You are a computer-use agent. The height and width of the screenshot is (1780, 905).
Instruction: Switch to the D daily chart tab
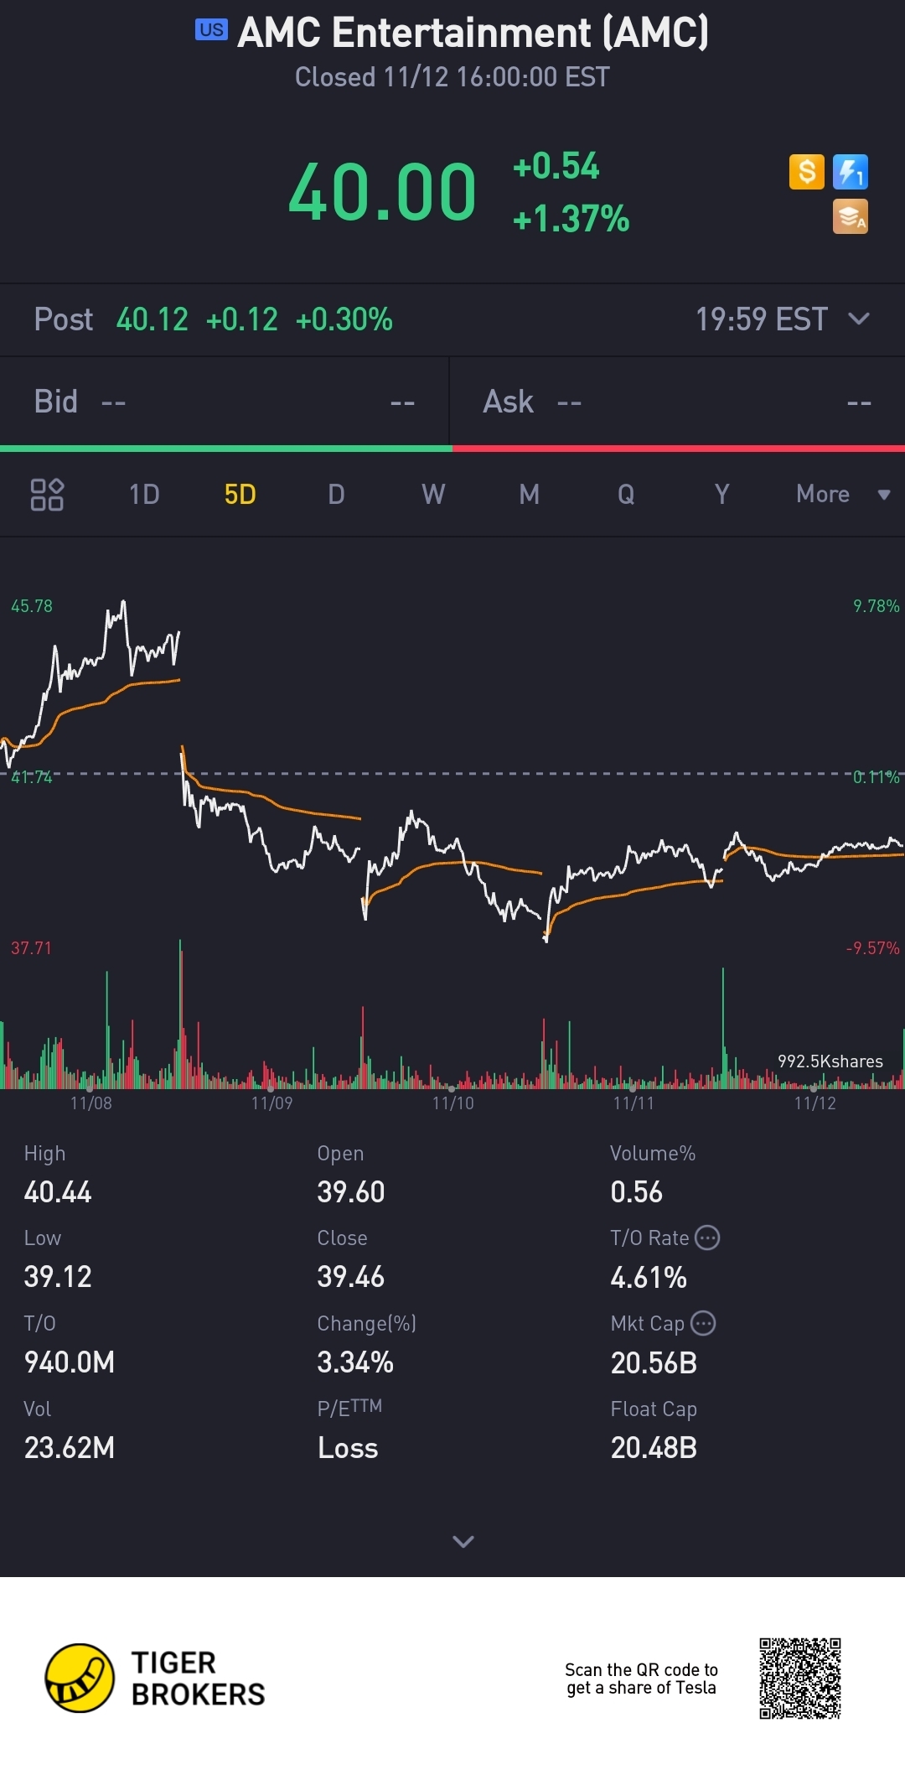tap(336, 494)
